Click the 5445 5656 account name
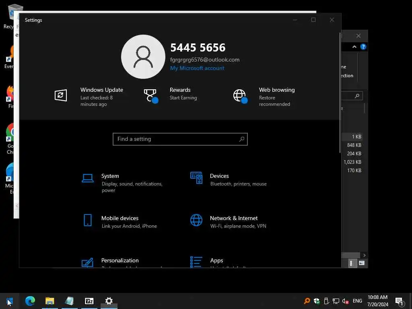Image resolution: width=412 pixels, height=309 pixels. pyautogui.click(x=198, y=47)
